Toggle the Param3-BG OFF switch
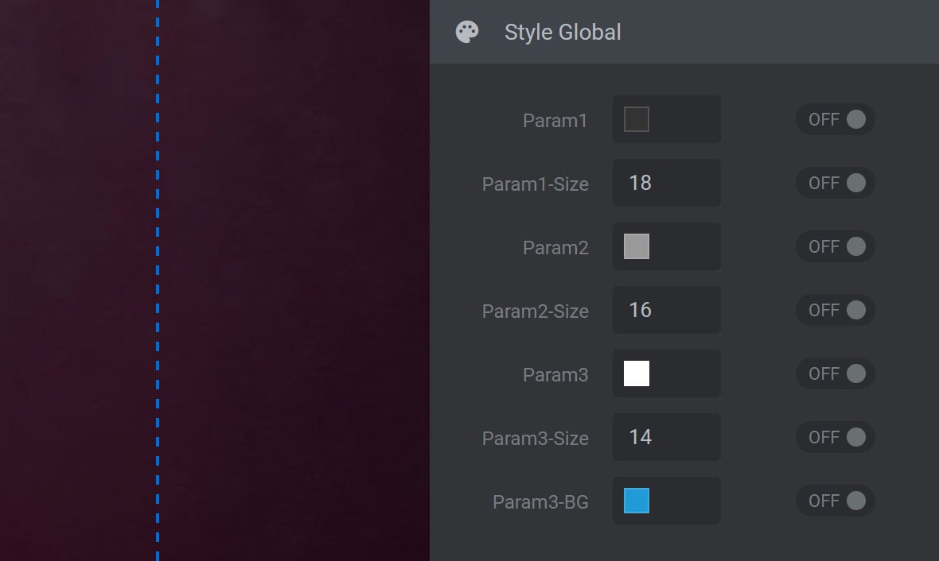This screenshot has width=939, height=561. 836,501
